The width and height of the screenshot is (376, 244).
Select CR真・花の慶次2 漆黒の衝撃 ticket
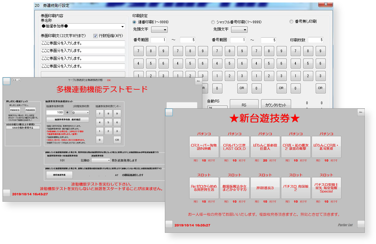pos(296,147)
